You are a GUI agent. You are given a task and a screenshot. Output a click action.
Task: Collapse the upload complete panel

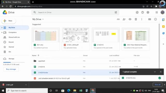[155, 72]
